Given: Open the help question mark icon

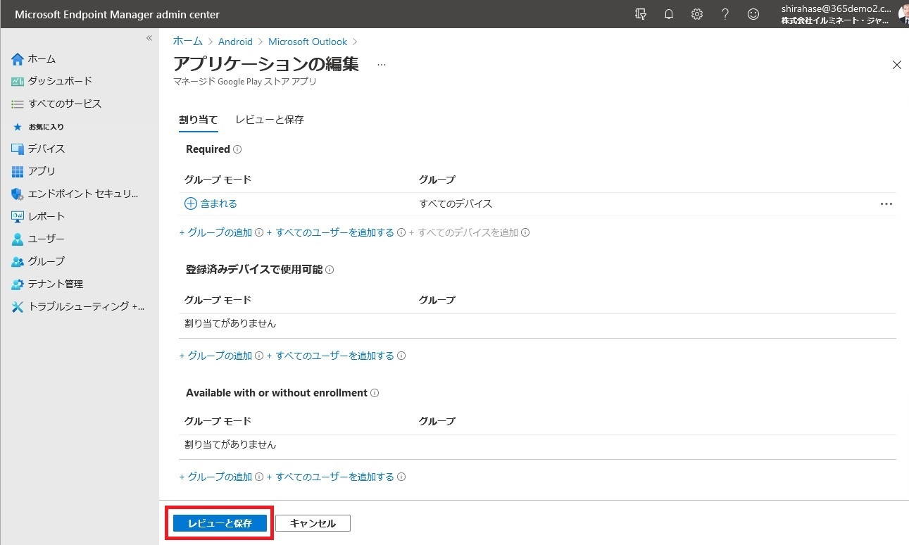Looking at the screenshot, I should (x=725, y=14).
